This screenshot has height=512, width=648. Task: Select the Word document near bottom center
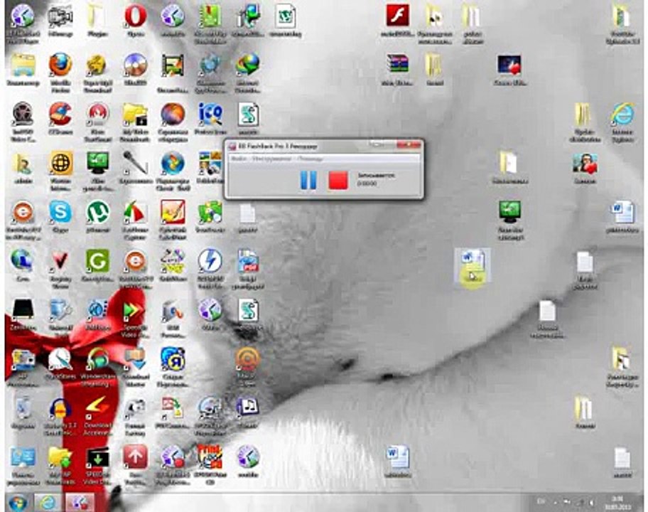[x=398, y=457]
